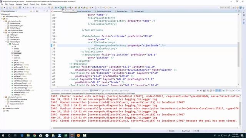Click the Quick Access search field

(225, 8)
